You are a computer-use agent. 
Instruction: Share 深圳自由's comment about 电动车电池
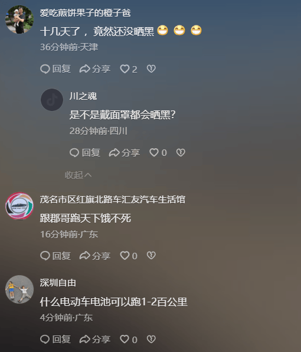[x=95, y=339]
